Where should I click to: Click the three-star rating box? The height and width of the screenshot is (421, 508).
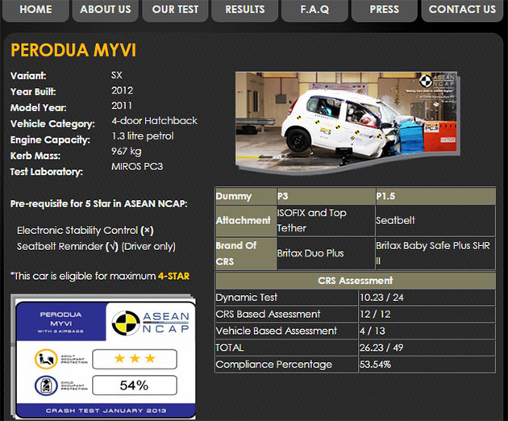click(133, 358)
